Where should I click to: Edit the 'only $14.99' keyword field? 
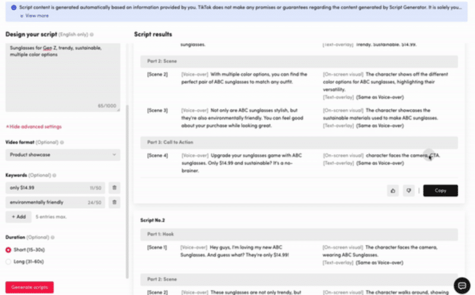tap(55, 187)
